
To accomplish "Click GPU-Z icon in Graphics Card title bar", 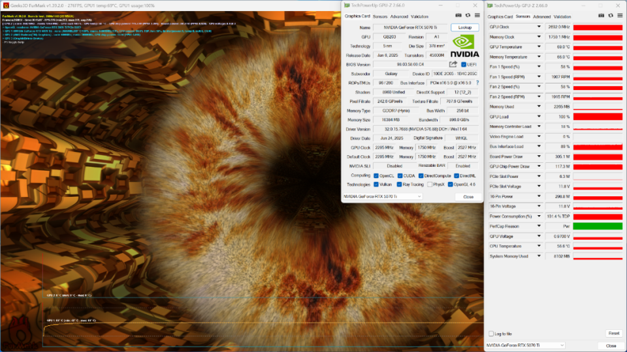I will [x=347, y=6].
